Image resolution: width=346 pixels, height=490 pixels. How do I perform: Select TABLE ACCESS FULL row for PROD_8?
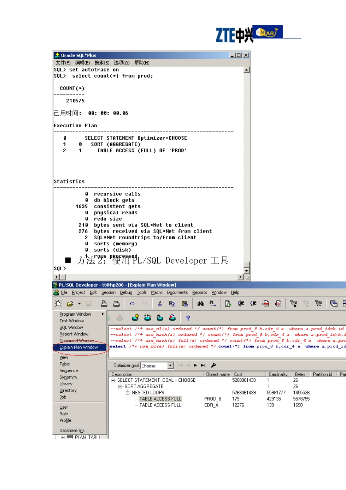tap(160, 399)
